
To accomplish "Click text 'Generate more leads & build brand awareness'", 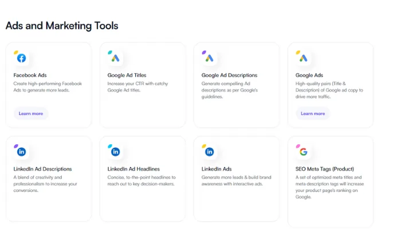I will click(x=236, y=181).
